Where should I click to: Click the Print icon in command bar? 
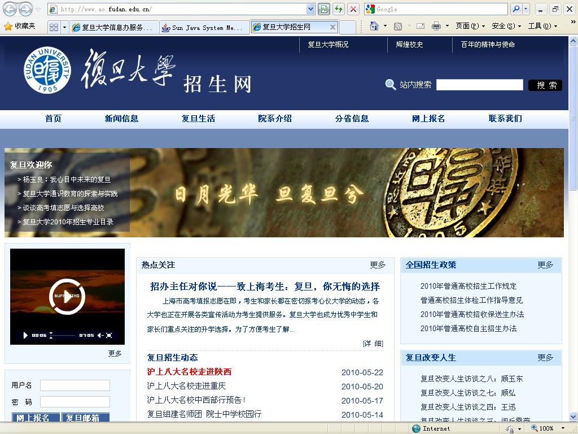[x=436, y=26]
